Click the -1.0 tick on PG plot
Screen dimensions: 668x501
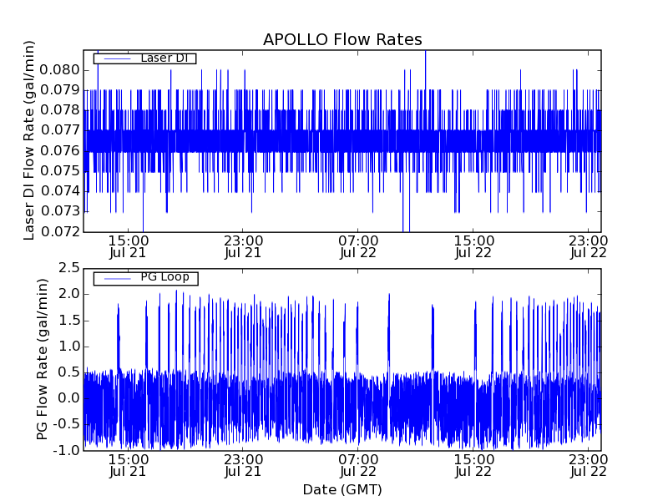[67, 450]
